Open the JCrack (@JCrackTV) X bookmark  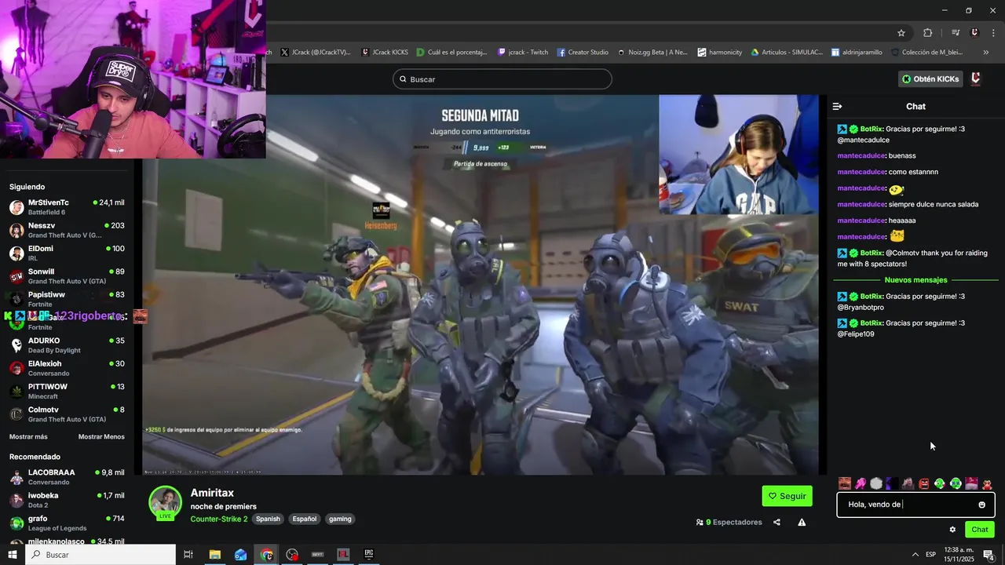[x=315, y=53]
